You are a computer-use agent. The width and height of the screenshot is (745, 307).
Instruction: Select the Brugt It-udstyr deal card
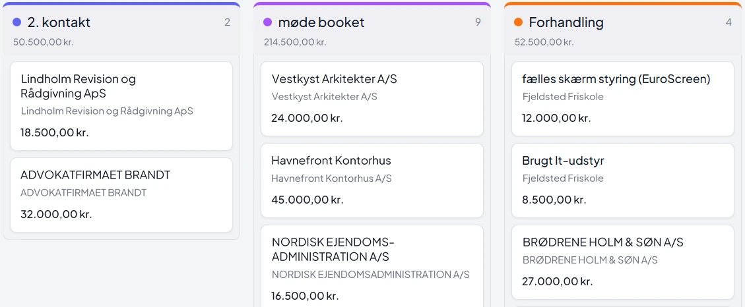tap(623, 181)
